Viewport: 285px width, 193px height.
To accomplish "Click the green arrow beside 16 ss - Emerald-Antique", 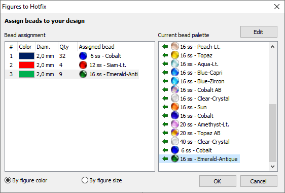I will coord(165,159).
